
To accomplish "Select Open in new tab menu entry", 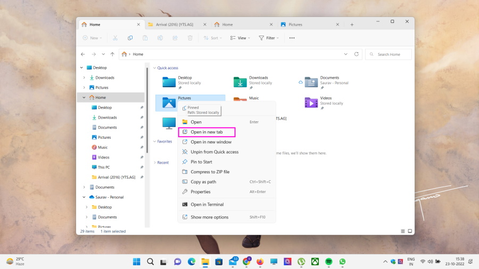I will coord(207,132).
